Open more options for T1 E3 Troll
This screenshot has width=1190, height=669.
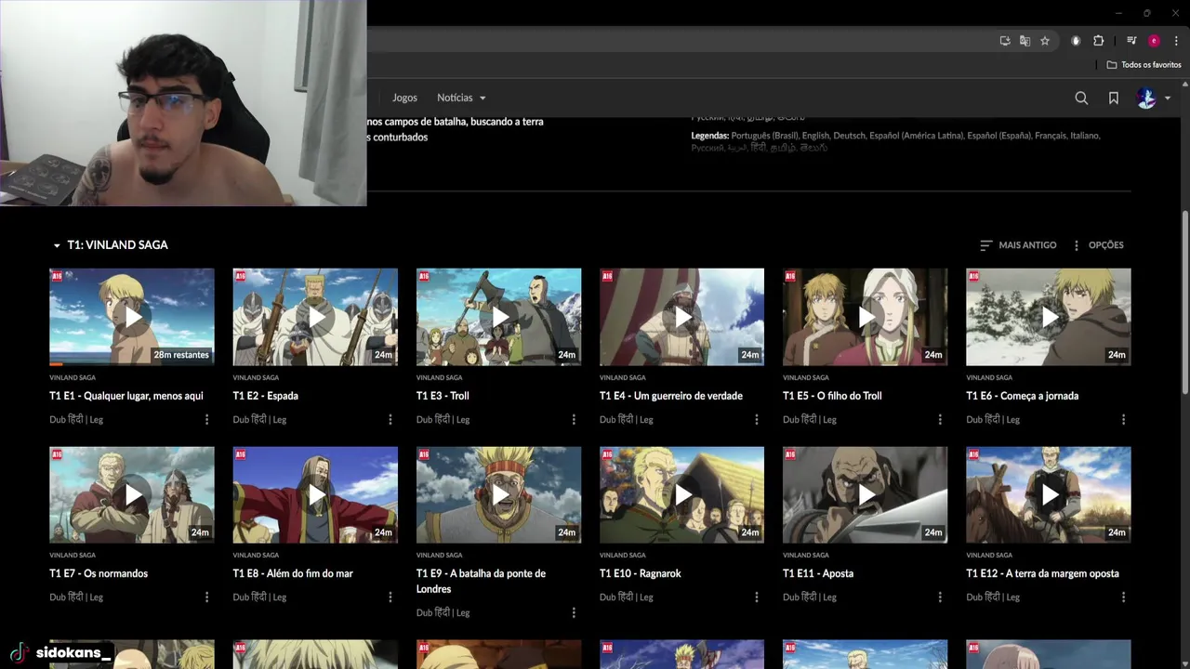[x=574, y=420]
